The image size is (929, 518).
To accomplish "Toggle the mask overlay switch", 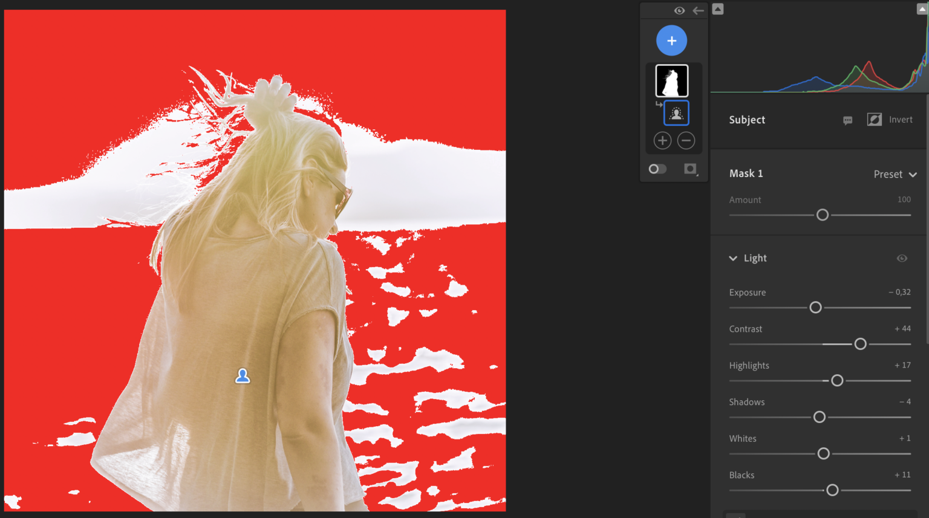I will (x=657, y=169).
